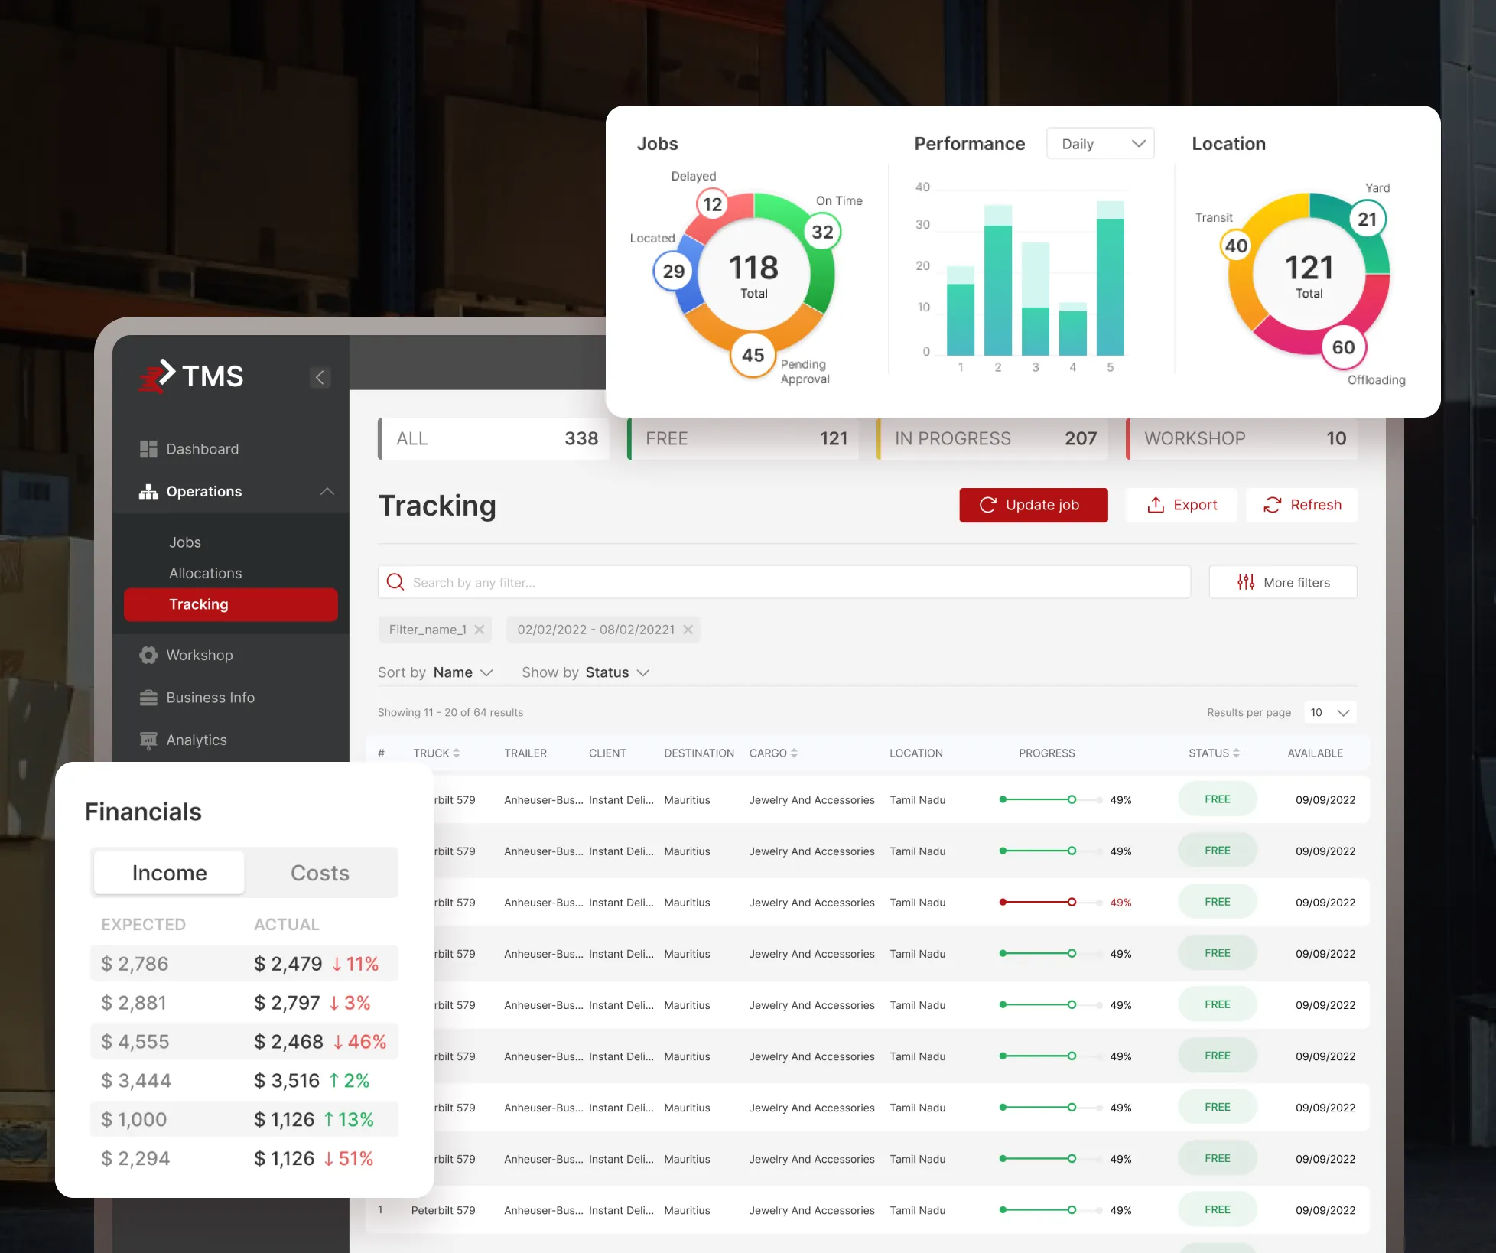Viewport: 1496px width, 1253px height.
Task: Open the Sort by Name dropdown
Action: 487,672
